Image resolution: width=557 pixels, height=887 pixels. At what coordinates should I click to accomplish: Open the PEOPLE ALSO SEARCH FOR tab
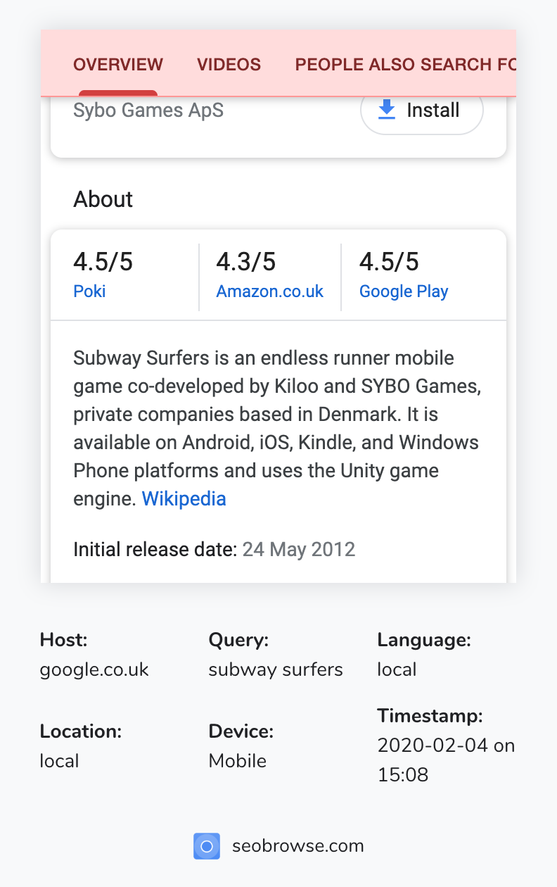click(x=404, y=64)
